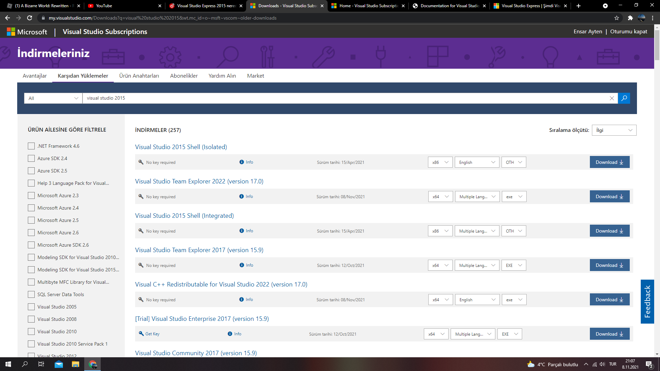This screenshot has height=371, width=660.
Task: Expand the x86 architecture dropdown for Shell (Isolated)
Action: tap(440, 162)
